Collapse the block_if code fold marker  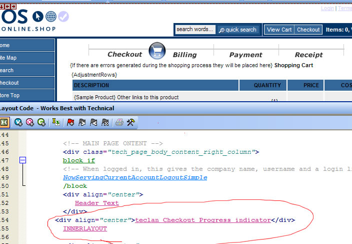(22, 160)
